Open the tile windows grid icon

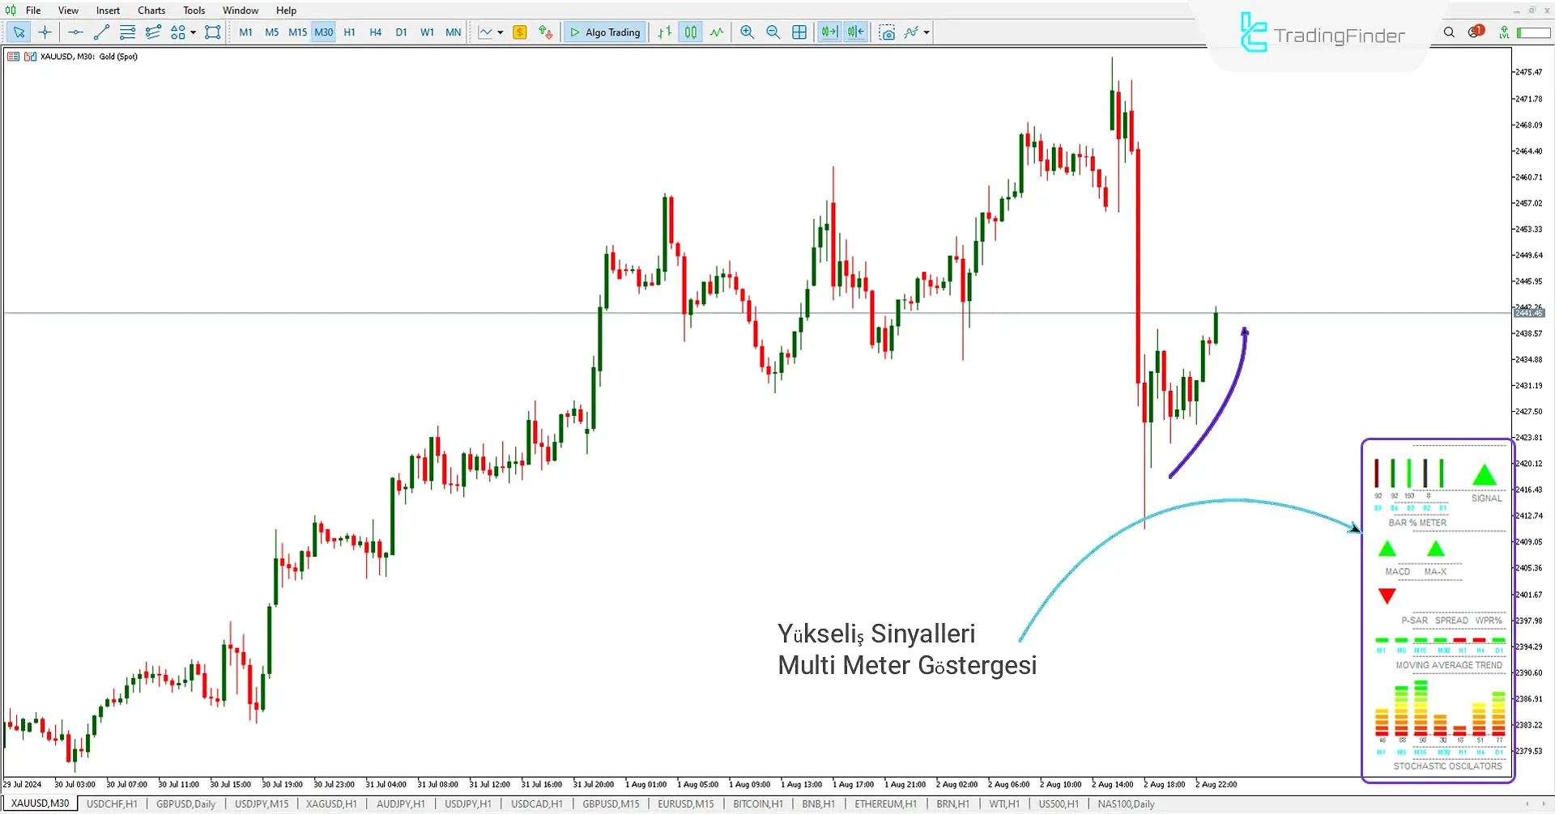pyautogui.click(x=799, y=32)
